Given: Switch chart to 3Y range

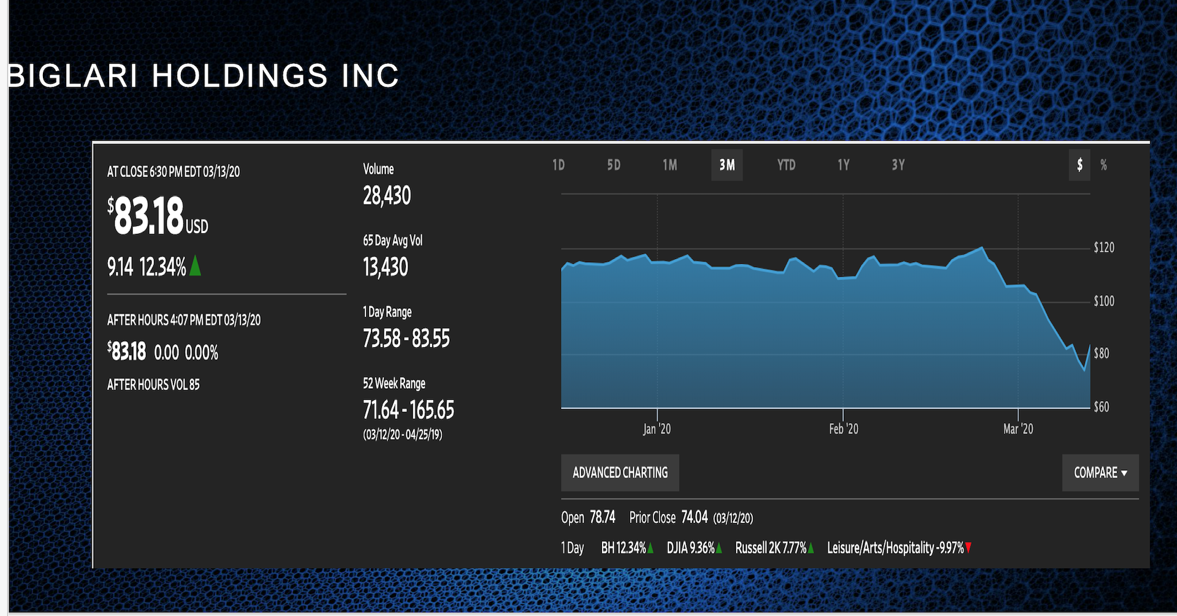Looking at the screenshot, I should coord(898,165).
